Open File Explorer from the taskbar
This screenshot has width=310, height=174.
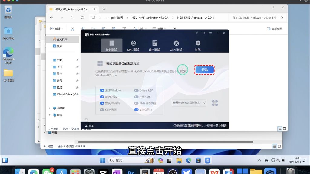(179, 160)
